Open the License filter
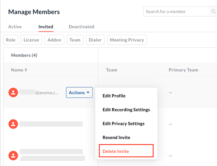Image resolution: width=217 pixels, height=166 pixels. 31,40
